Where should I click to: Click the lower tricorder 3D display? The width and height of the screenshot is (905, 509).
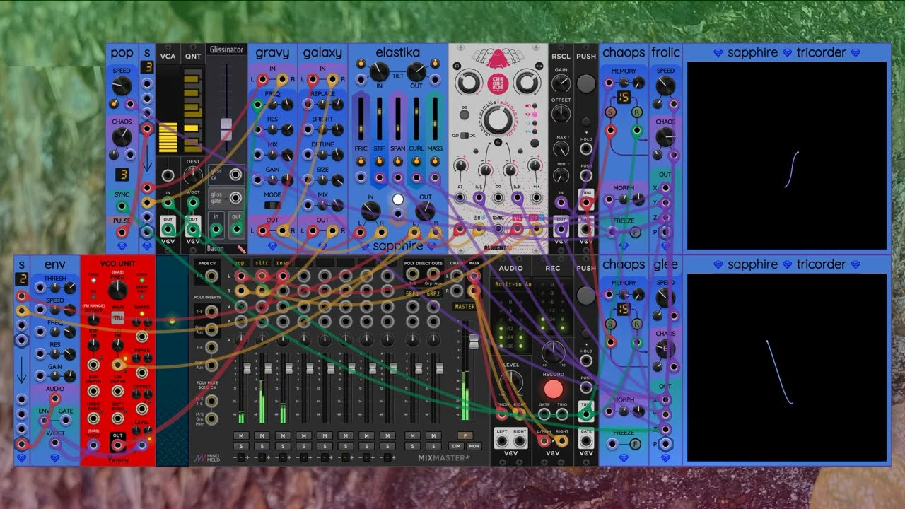pyautogui.click(x=787, y=367)
